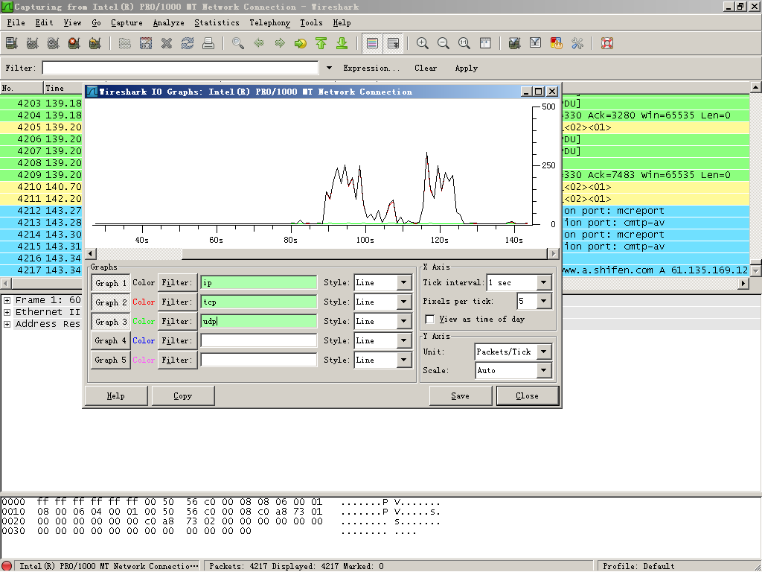Click the Print toolbar icon
Viewport: 762px width, 572px height.
point(209,43)
